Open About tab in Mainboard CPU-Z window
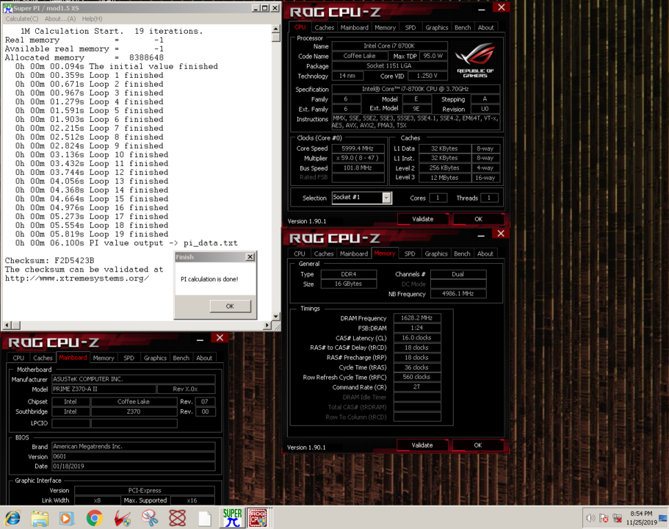The image size is (669, 529). point(204,358)
